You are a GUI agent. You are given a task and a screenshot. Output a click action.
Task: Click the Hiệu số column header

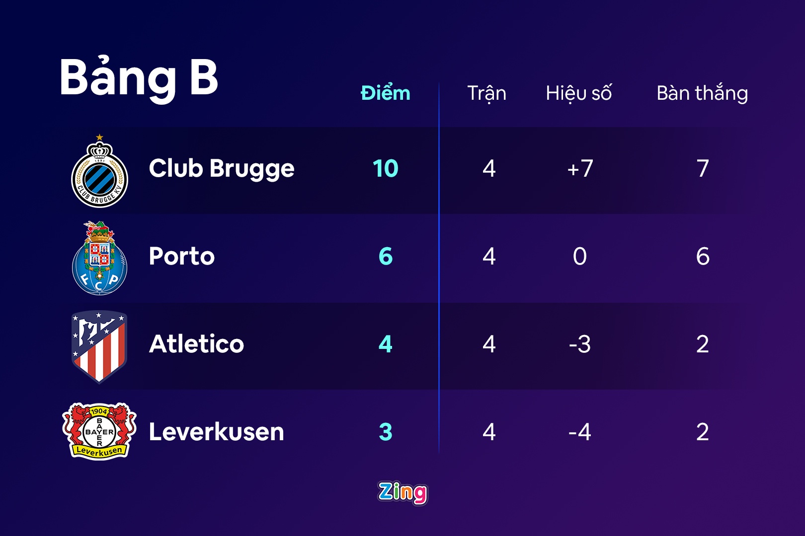(578, 93)
